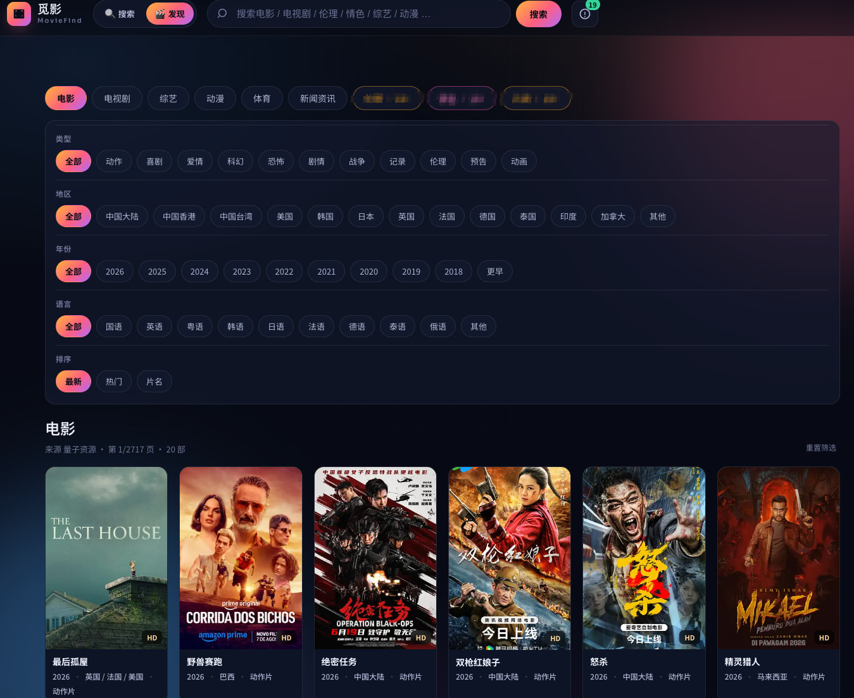Click the 怒杀 movie title
Viewport: 854px width, 698px height.
pyautogui.click(x=599, y=662)
